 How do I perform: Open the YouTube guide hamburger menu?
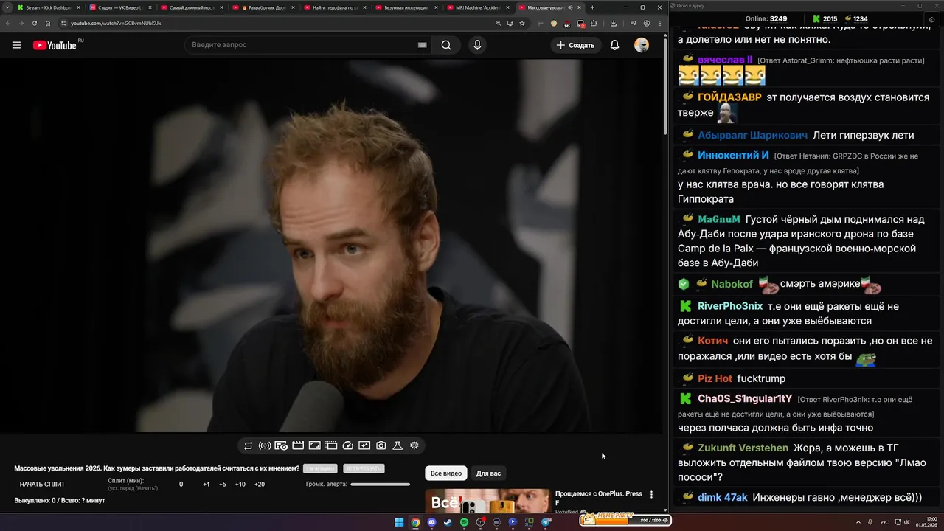16,45
